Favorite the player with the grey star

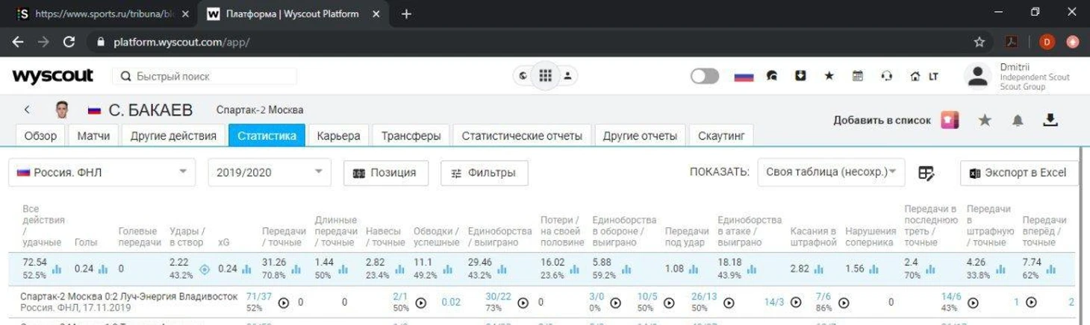coord(985,120)
